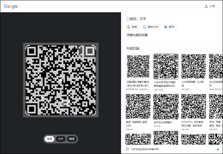
Task: Open the creema.com QR thumbnail
Action: coord(138,66)
